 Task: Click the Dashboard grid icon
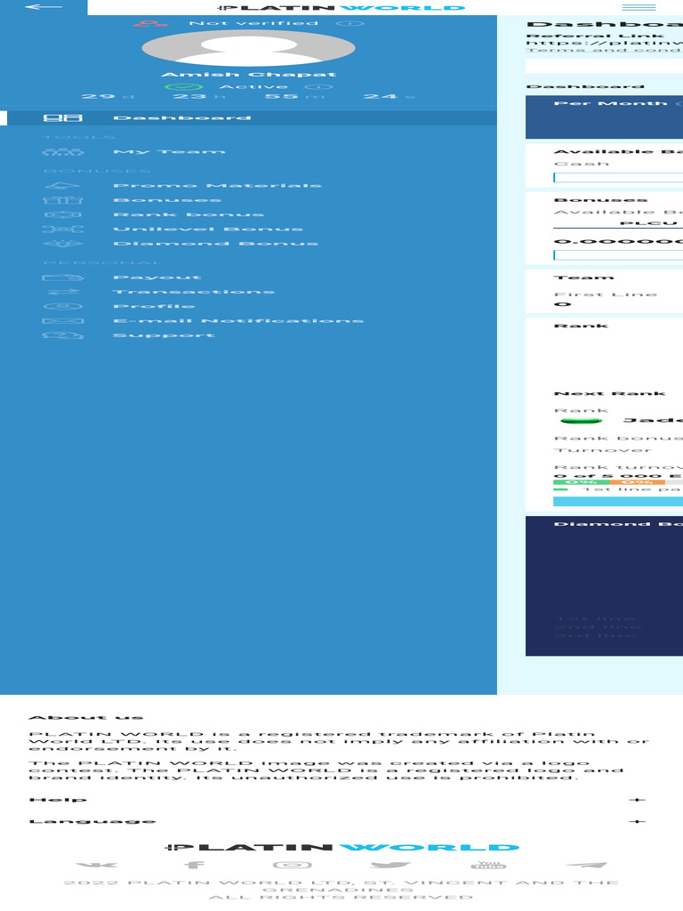click(63, 118)
